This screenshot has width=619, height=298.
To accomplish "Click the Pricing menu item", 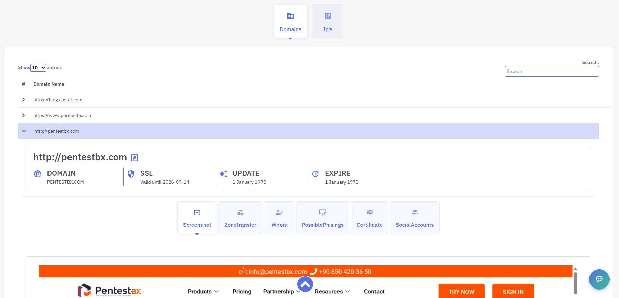I will click(x=242, y=291).
